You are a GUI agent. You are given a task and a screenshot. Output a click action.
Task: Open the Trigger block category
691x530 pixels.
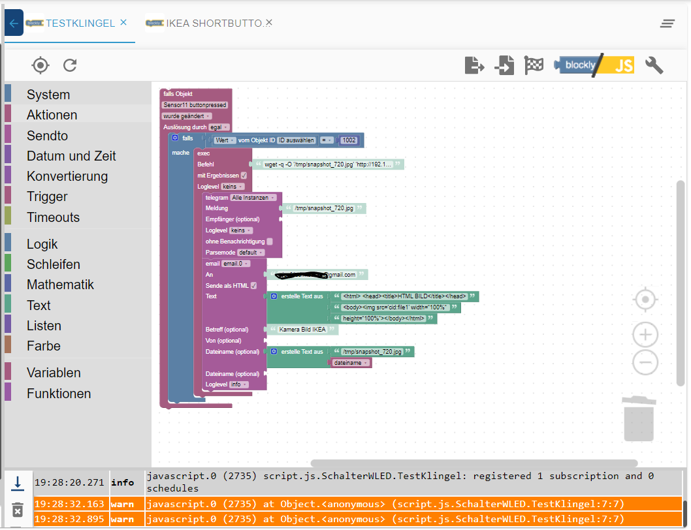[47, 196]
